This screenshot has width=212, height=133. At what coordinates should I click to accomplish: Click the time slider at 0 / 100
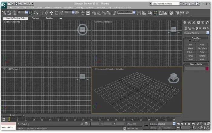pyautogui.click(x=12, y=115)
